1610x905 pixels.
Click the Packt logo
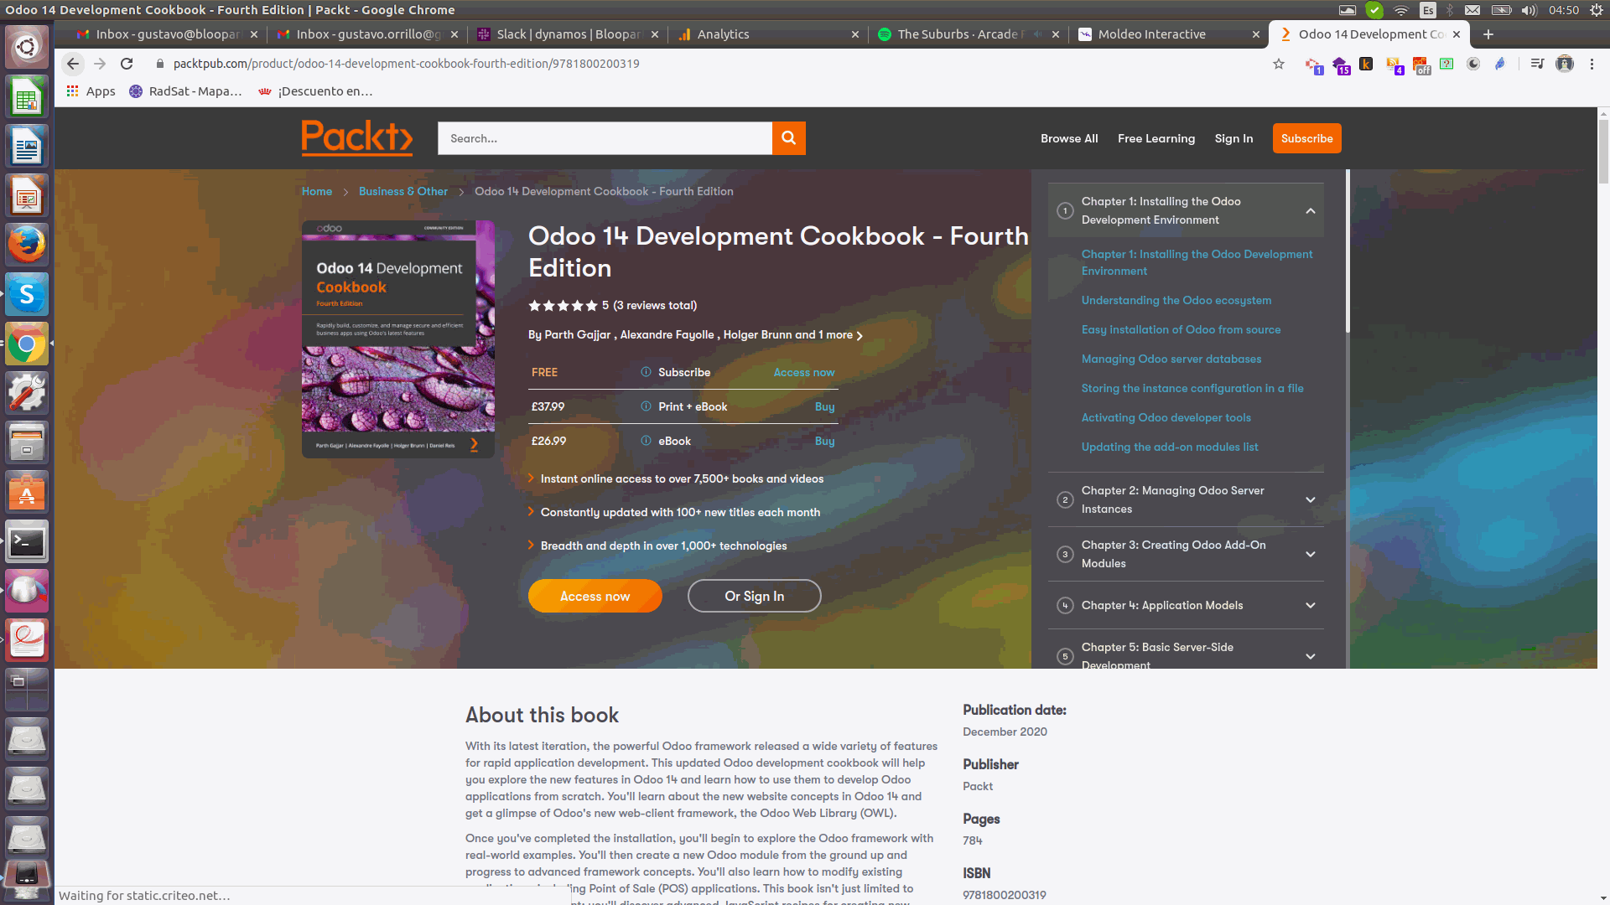pyautogui.click(x=357, y=137)
